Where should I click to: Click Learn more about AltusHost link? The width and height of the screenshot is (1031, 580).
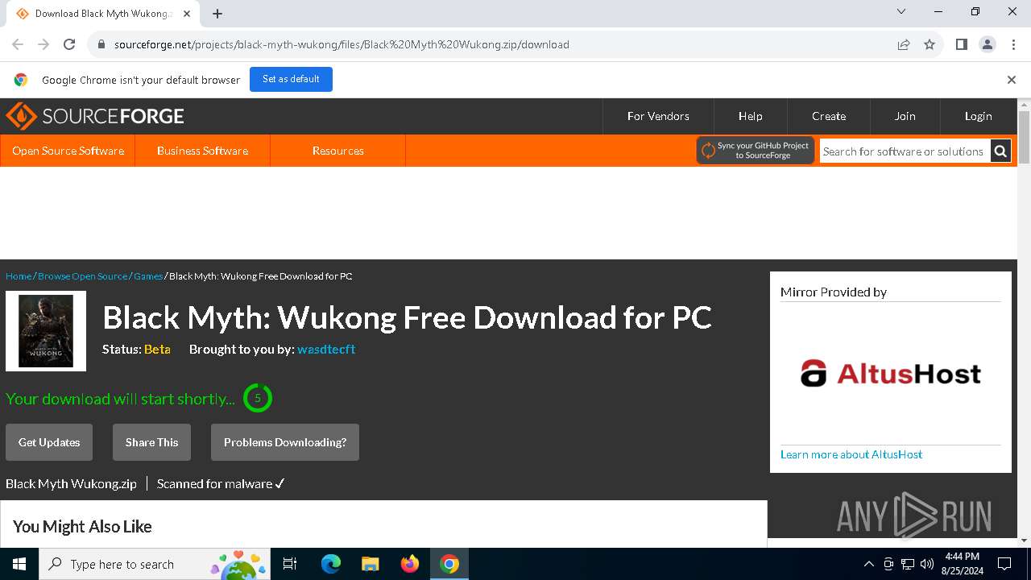[851, 454]
